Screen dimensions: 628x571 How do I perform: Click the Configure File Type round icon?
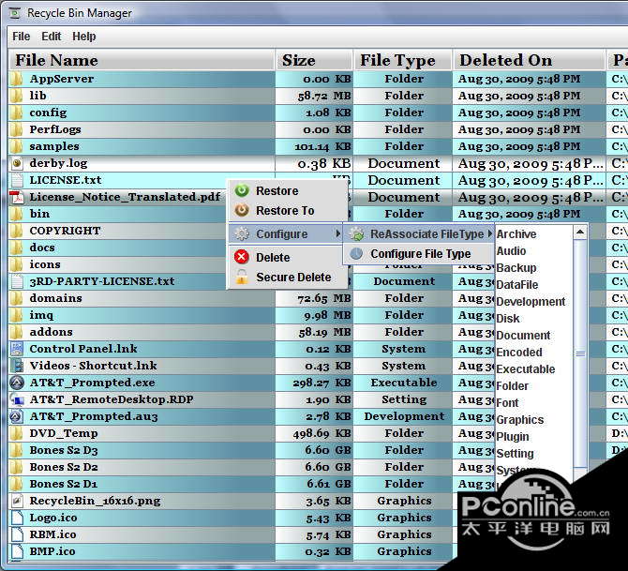tap(356, 253)
